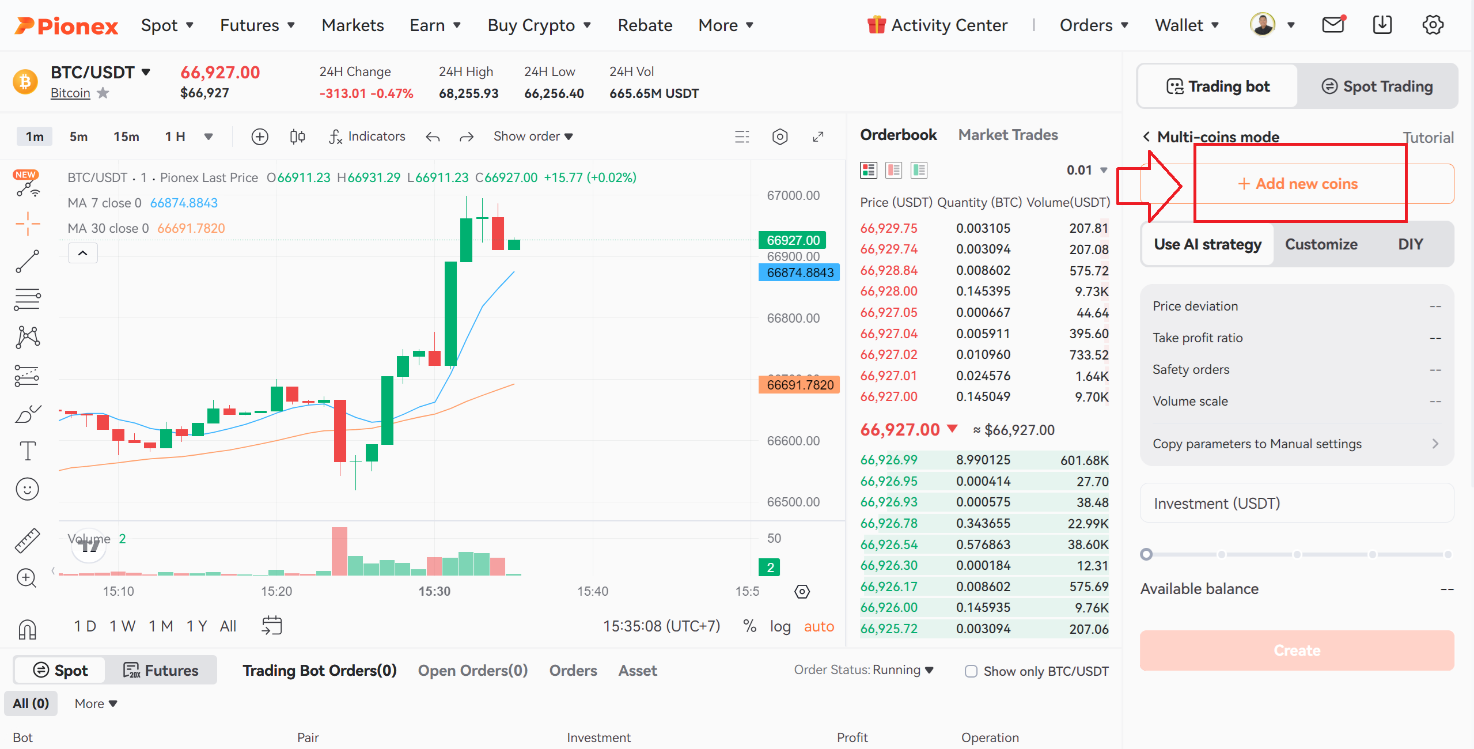Click the user avatar icon
This screenshot has height=749, width=1474.
pyautogui.click(x=1263, y=25)
